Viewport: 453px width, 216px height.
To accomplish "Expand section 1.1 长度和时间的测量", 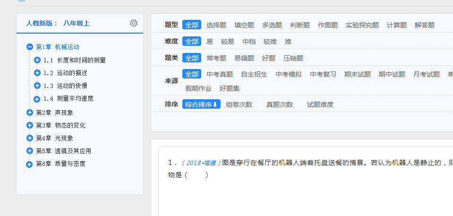I will tap(37, 60).
